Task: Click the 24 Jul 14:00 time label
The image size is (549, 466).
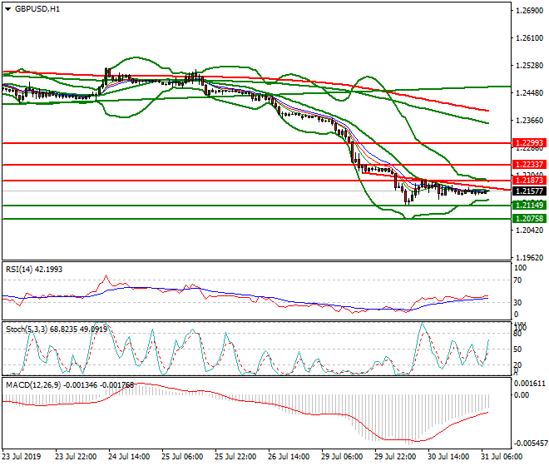Action: pyautogui.click(x=129, y=457)
